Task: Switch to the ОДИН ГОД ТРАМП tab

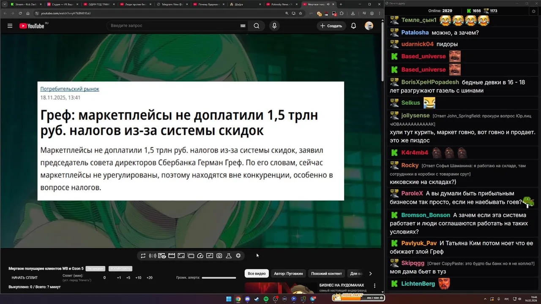Action: point(99,4)
